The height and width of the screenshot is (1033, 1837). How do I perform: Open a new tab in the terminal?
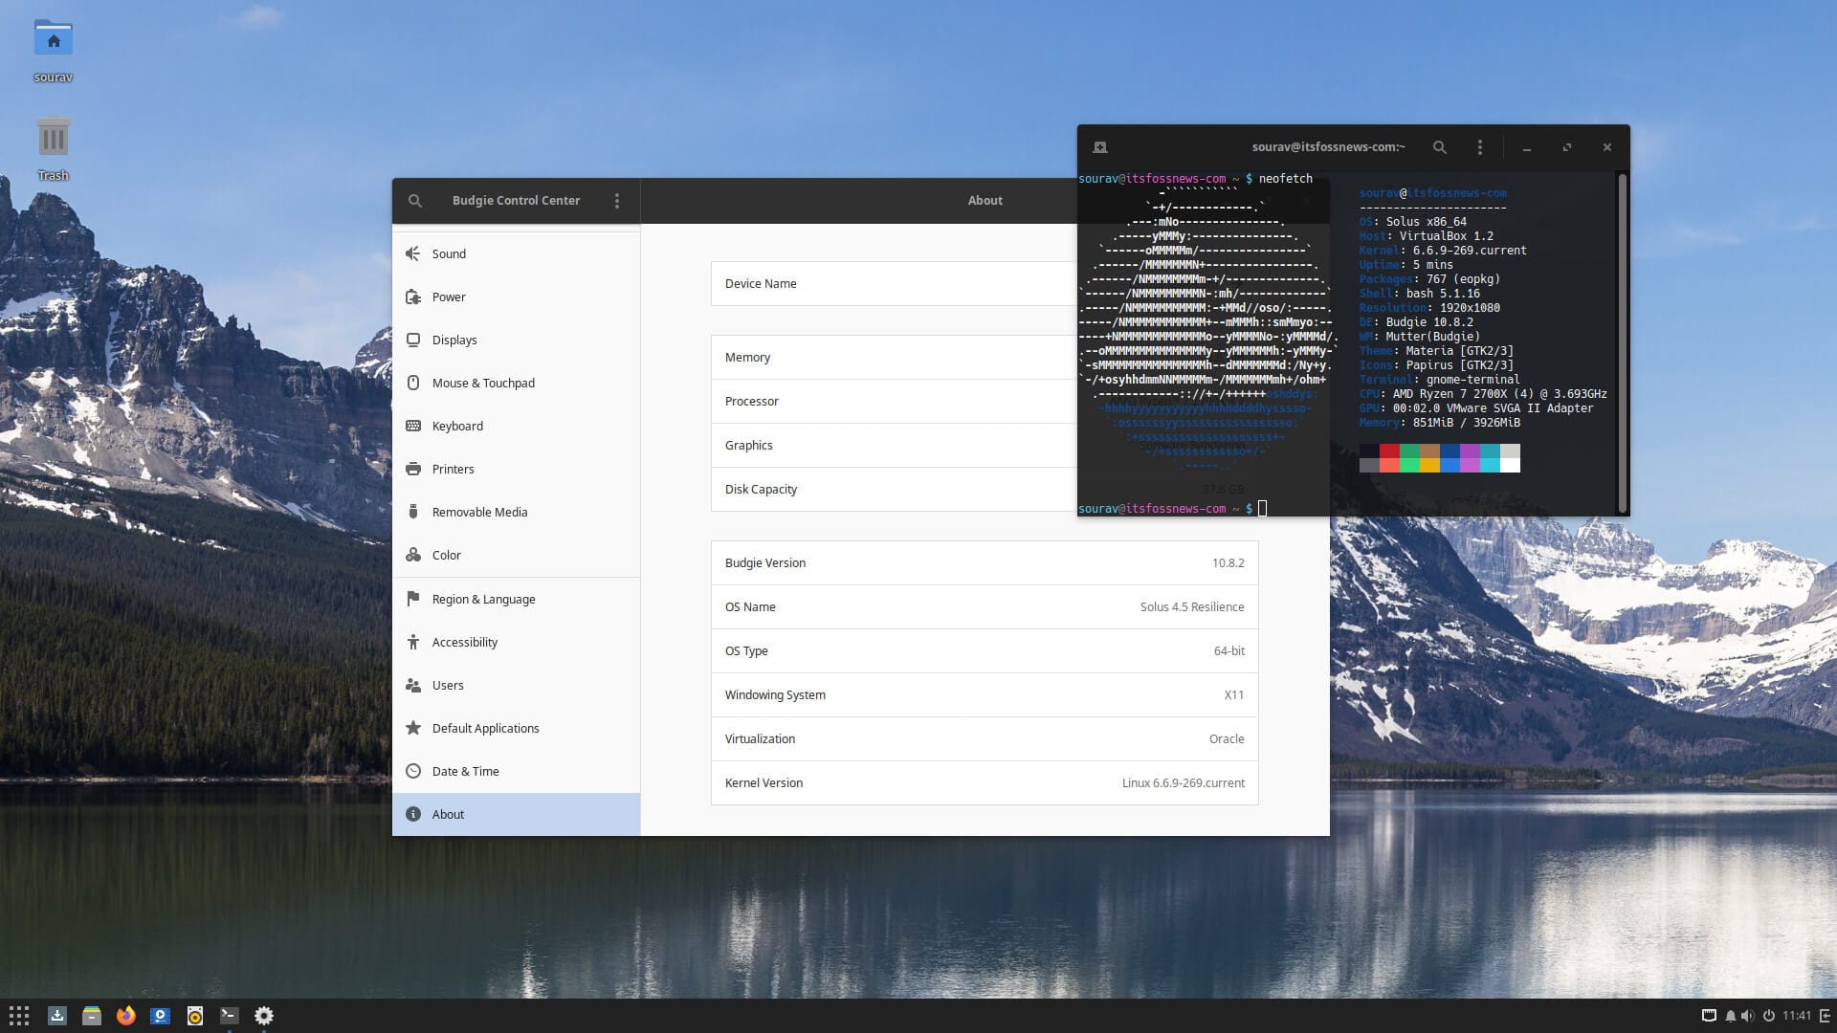[1100, 146]
